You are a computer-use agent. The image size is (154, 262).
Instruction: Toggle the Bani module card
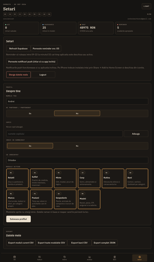(137, 178)
